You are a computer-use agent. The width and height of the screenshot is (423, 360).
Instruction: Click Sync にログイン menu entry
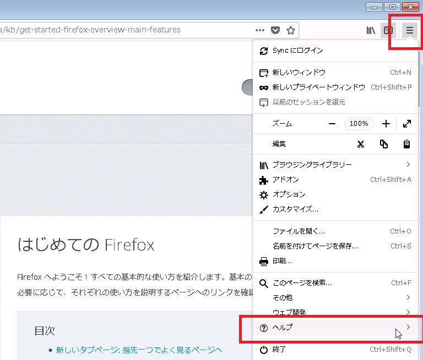pos(335,51)
